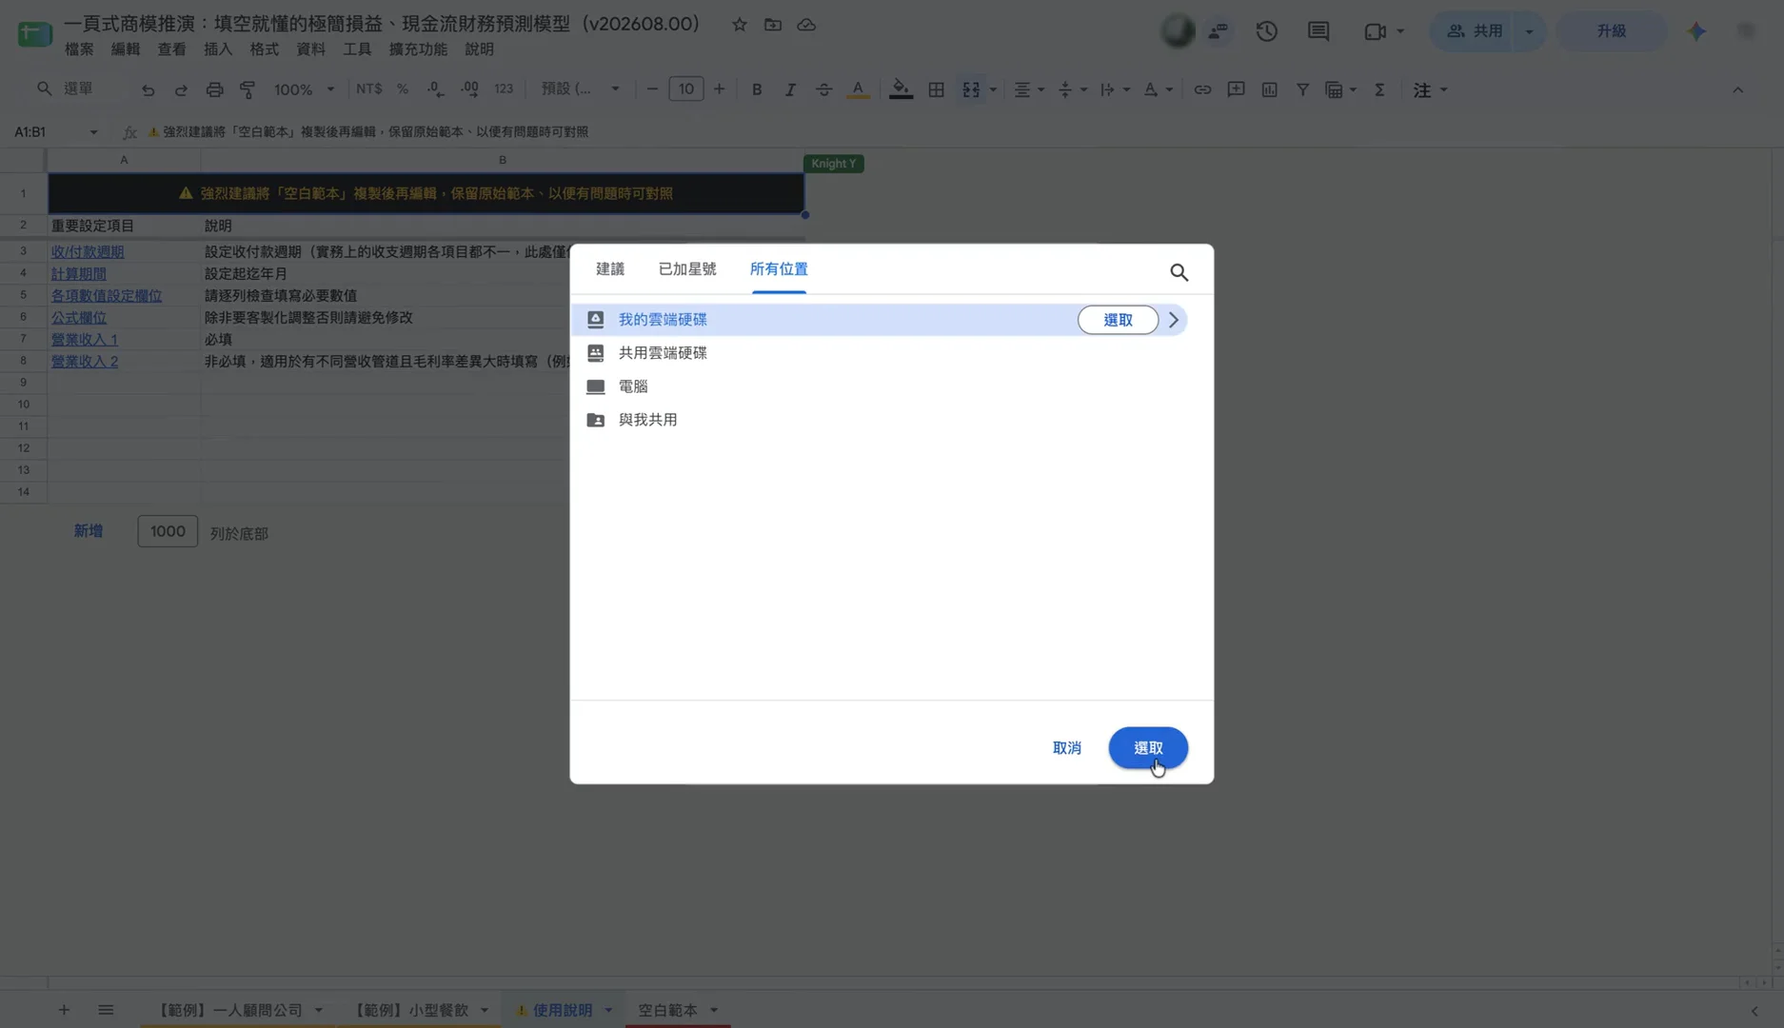Open the functions sigma icon
The height and width of the screenshot is (1028, 1784).
1379,89
